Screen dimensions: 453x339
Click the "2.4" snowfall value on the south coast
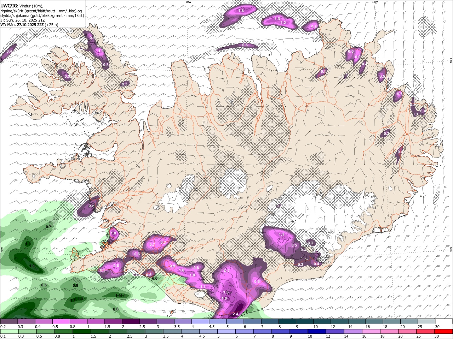(x=236, y=314)
